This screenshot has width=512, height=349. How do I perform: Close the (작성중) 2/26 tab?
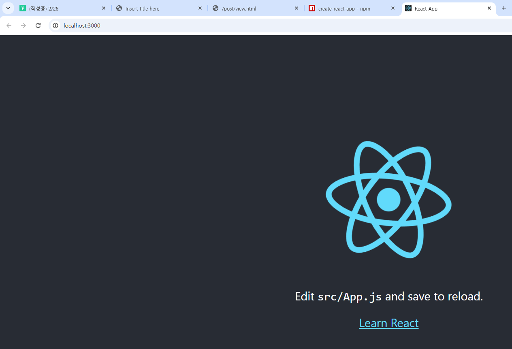pos(104,8)
